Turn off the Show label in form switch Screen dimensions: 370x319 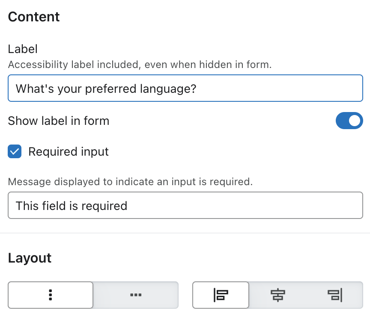tap(349, 121)
